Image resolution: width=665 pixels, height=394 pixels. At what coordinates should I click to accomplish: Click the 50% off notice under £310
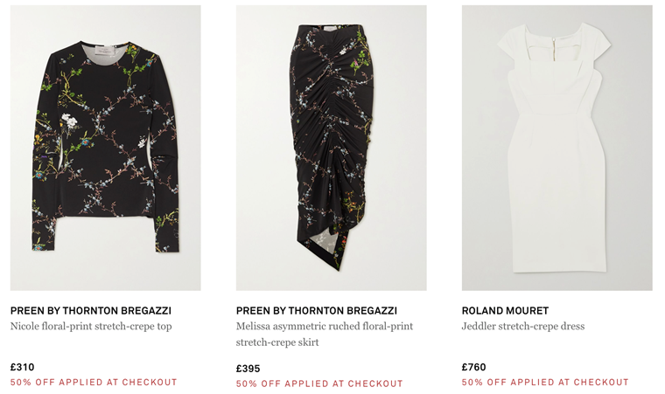click(94, 382)
